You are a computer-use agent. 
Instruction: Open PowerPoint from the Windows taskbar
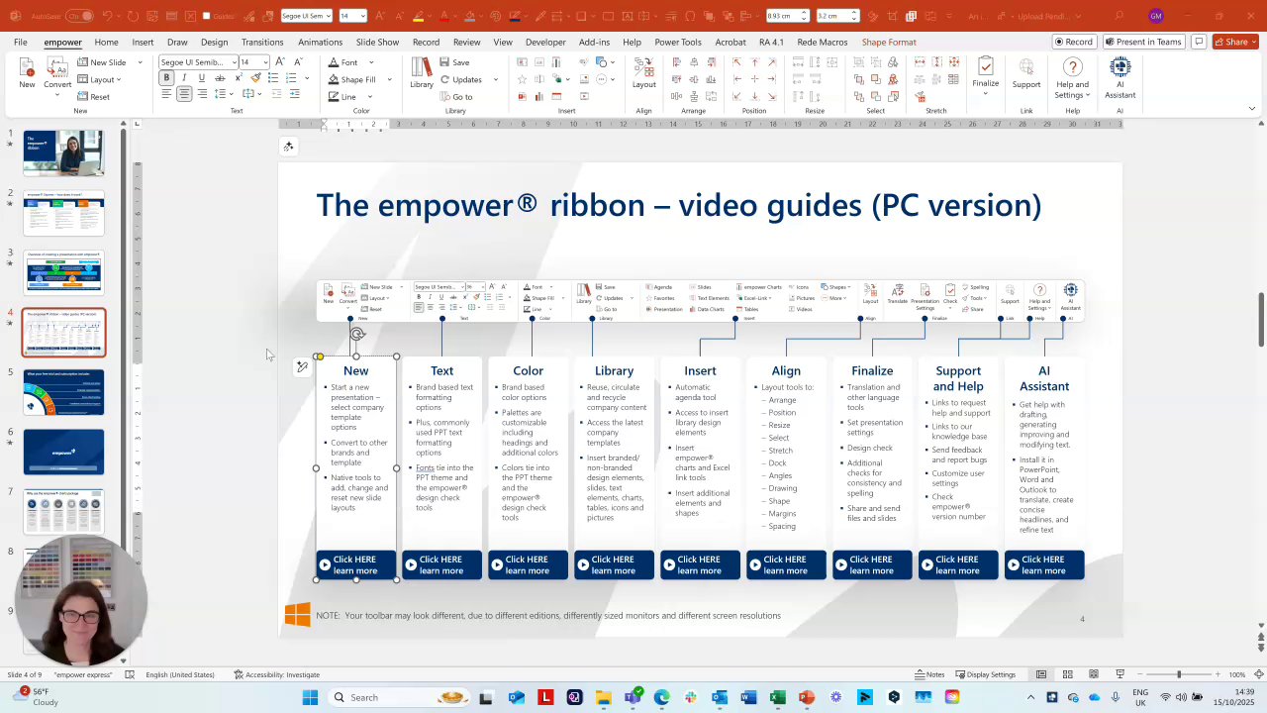(x=807, y=697)
